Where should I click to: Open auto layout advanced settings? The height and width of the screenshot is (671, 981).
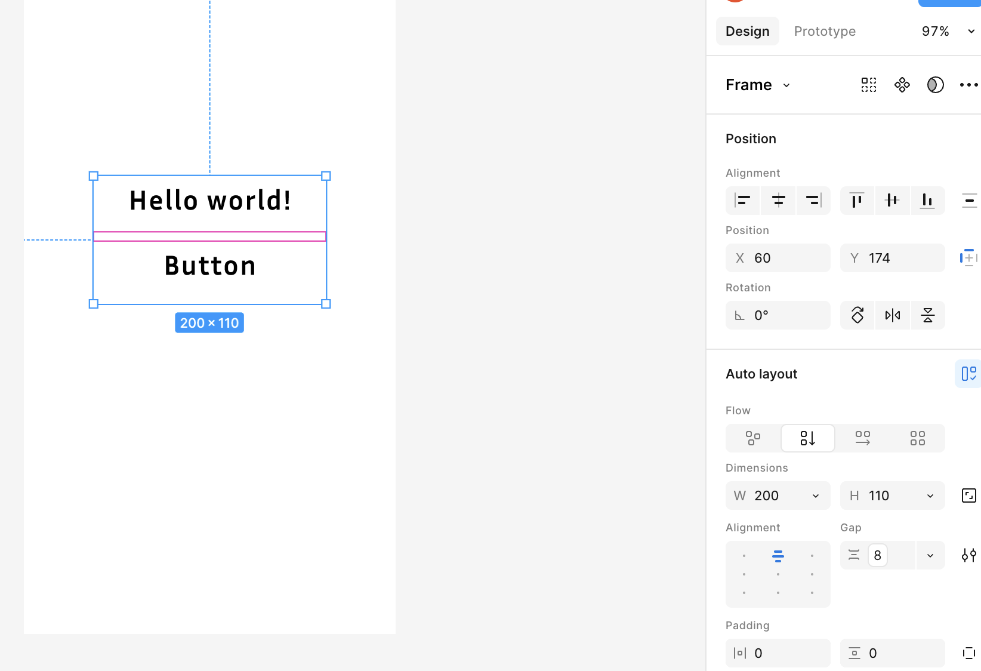[x=968, y=555]
